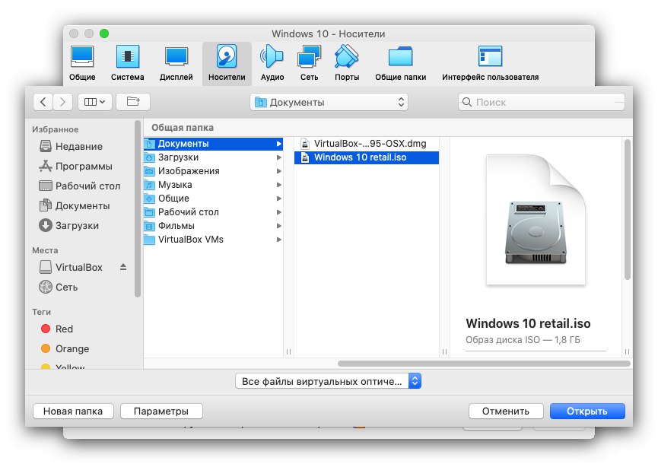Eject the VirtualBox volume

[x=123, y=267]
